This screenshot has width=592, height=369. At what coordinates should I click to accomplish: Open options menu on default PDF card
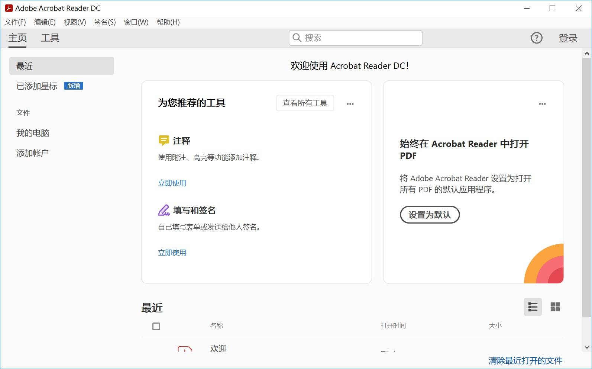click(x=542, y=104)
